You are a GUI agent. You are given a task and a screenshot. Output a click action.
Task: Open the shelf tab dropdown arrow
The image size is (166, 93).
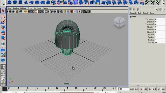[4, 4]
